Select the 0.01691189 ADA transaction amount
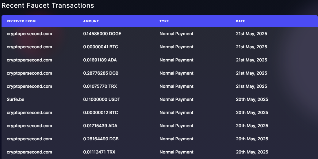This screenshot has width=318, height=159. point(100,60)
